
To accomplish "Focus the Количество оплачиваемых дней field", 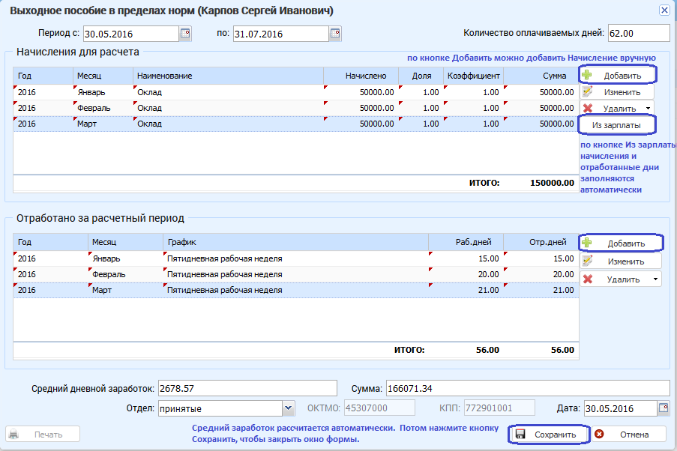I will [x=639, y=33].
